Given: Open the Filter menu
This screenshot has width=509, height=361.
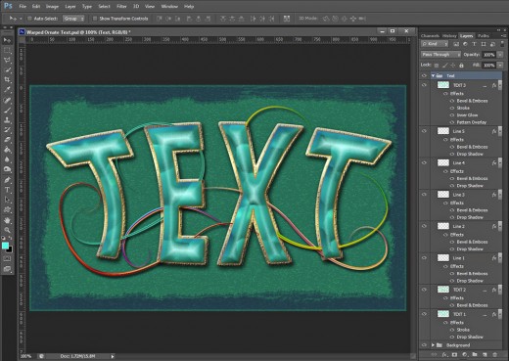Looking at the screenshot, I should pos(121,6).
